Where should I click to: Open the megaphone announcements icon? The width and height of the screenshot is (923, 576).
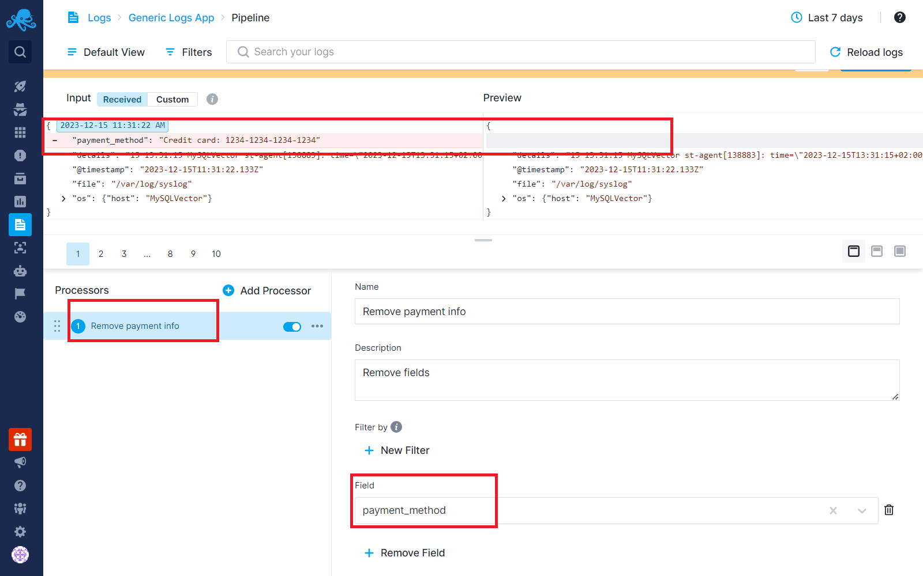click(x=20, y=463)
